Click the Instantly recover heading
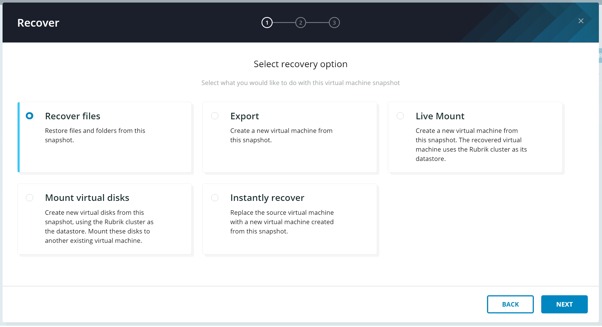602x327 pixels. tap(267, 198)
